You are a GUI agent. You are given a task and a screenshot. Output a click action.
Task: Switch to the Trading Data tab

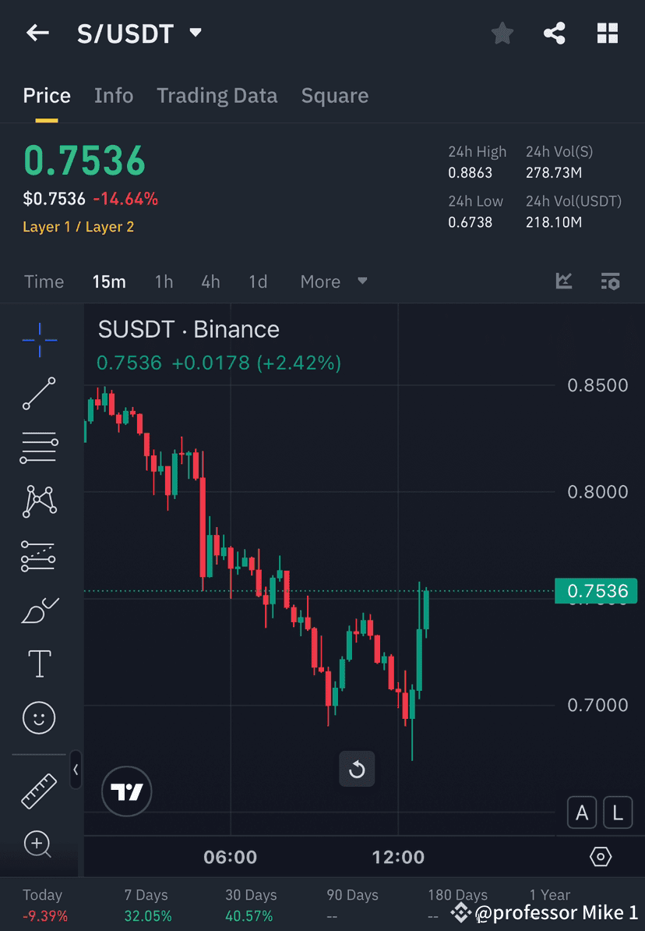217,95
